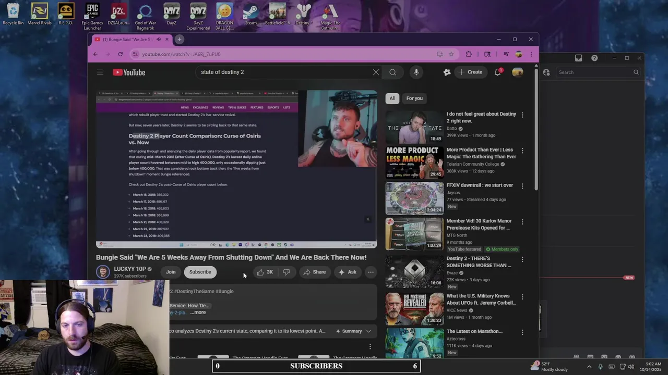Image resolution: width=668 pixels, height=375 pixels.
Task: Click the main video player
Action: coord(236,169)
